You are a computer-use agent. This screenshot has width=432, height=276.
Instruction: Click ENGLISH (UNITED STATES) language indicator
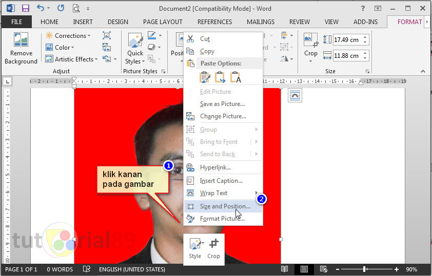(132, 269)
